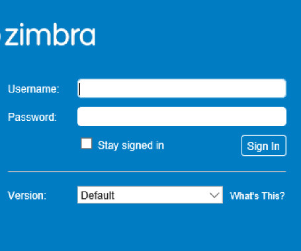Click the Default text in version selector
The height and width of the screenshot is (251, 301).
point(98,196)
